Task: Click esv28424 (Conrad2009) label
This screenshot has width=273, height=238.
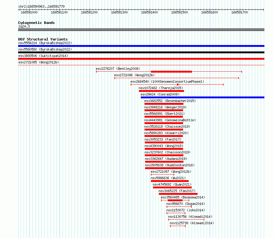Action: click(x=160, y=94)
